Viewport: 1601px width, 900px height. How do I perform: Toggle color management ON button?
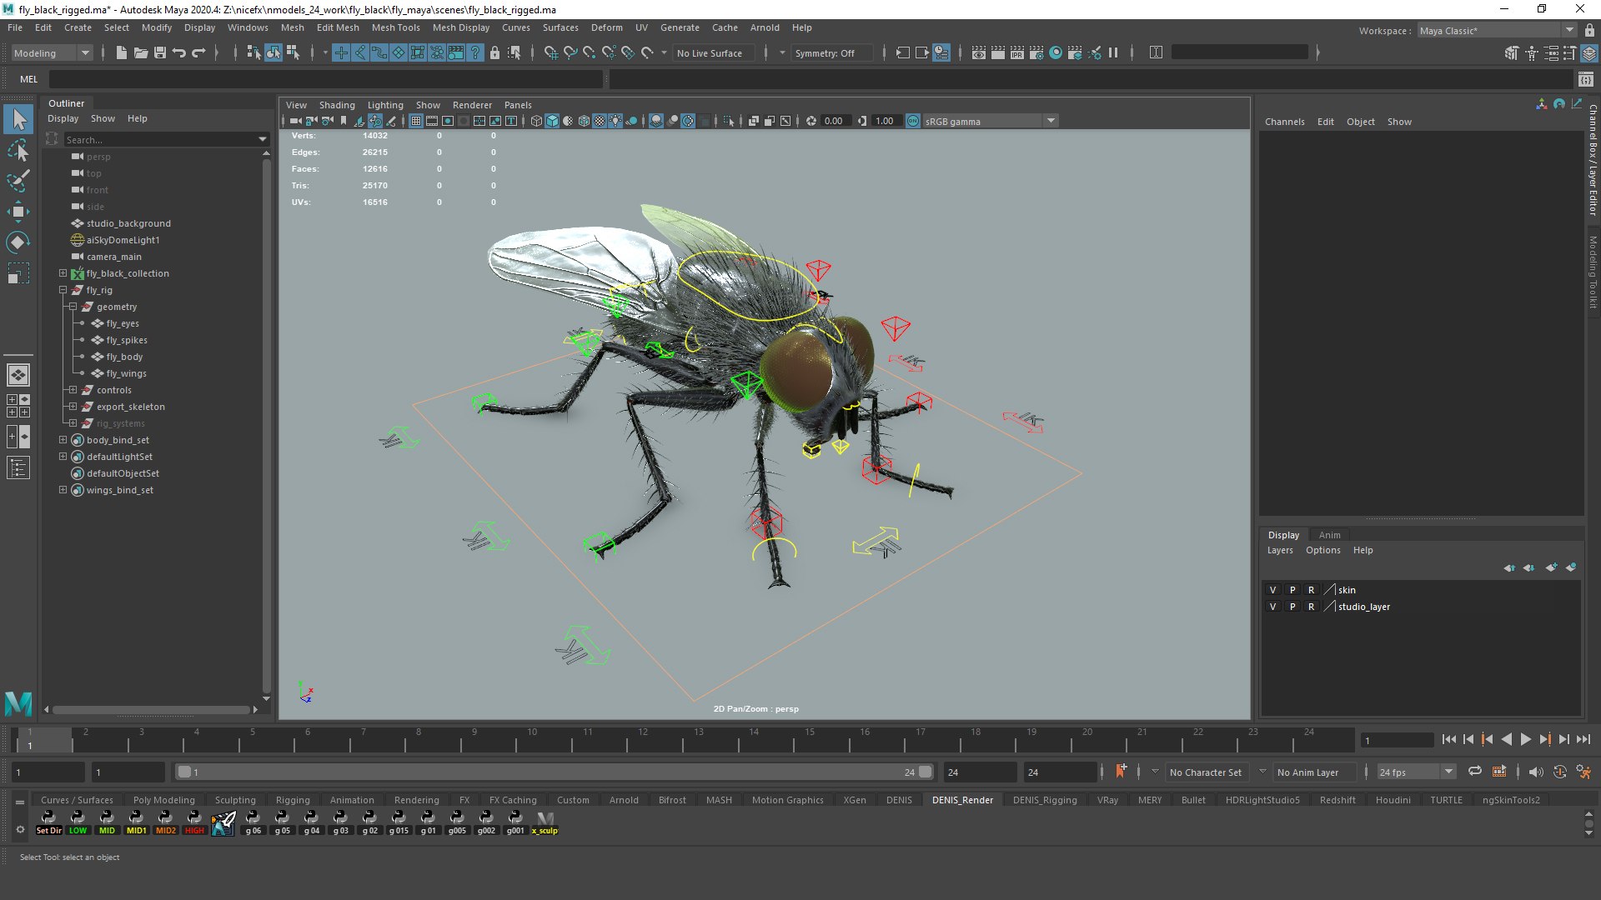[913, 121]
